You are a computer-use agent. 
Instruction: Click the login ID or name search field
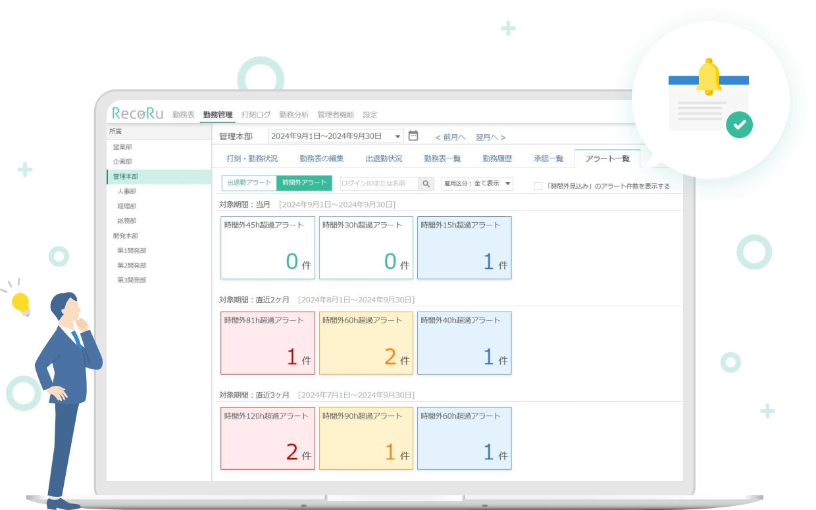pos(379,184)
